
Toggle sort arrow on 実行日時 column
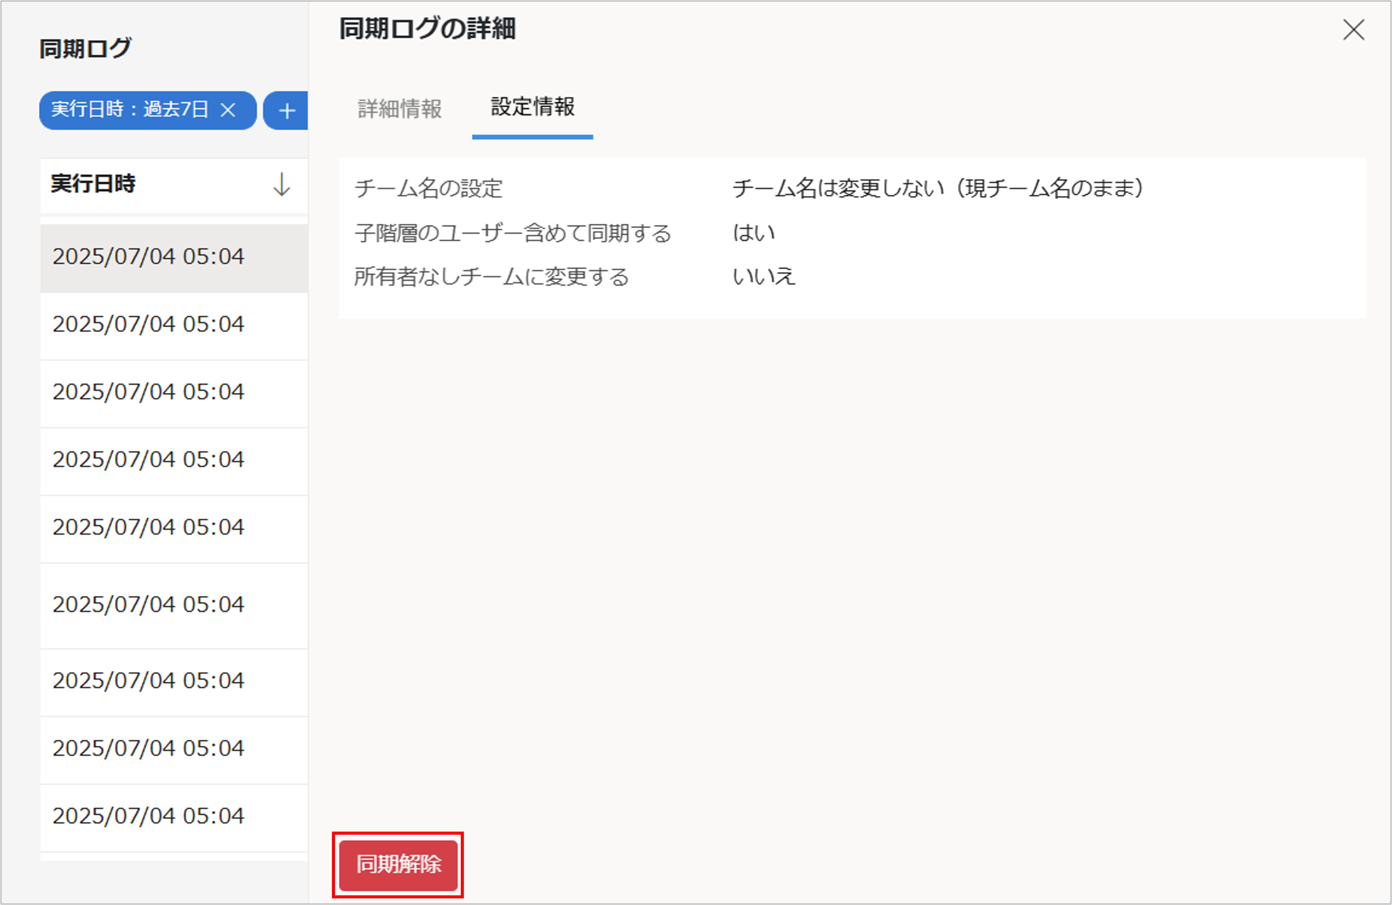click(281, 184)
